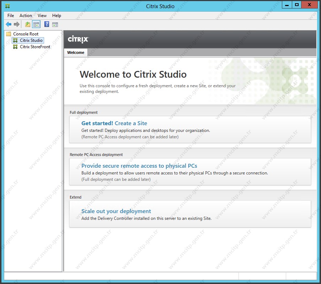Screen dimensions: 321x284
Task: Click the 'Welcome to Citrix Studio' heading
Action: tap(133, 74)
